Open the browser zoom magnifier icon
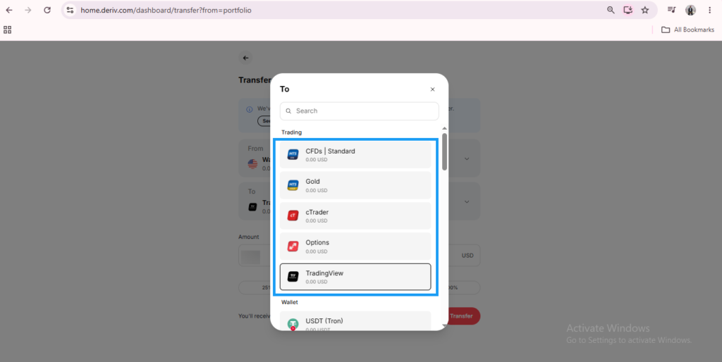The width and height of the screenshot is (722, 362). coord(611,10)
